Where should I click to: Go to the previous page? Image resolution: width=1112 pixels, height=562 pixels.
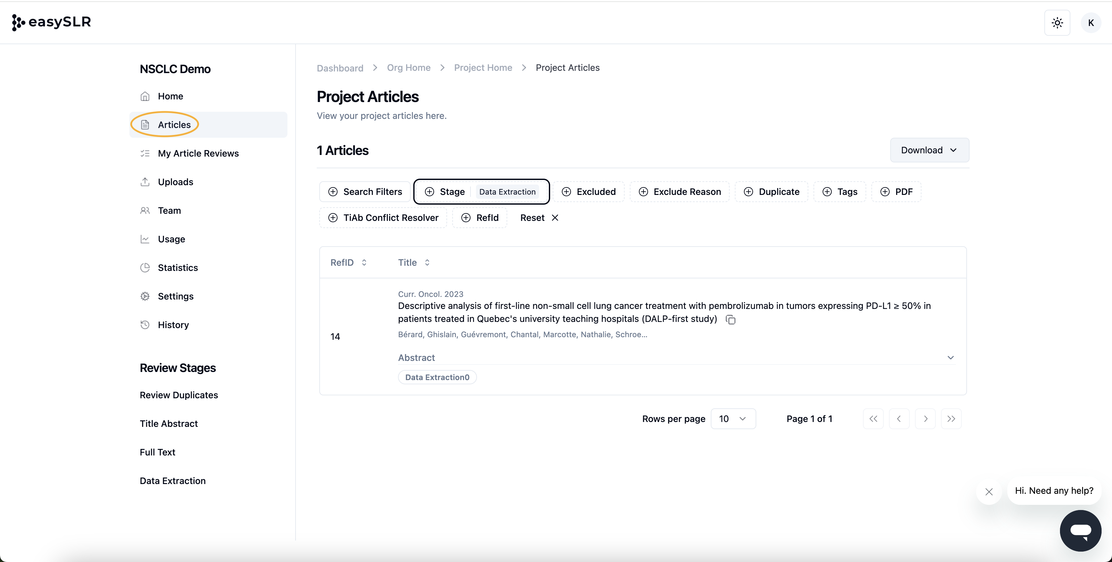(899, 418)
